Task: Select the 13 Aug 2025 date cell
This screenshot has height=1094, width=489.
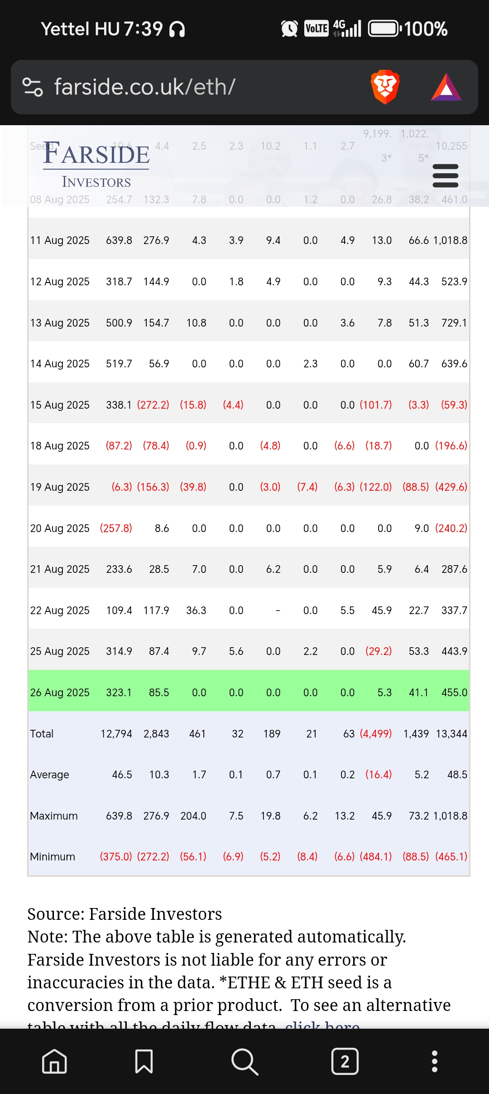Action: click(x=60, y=323)
